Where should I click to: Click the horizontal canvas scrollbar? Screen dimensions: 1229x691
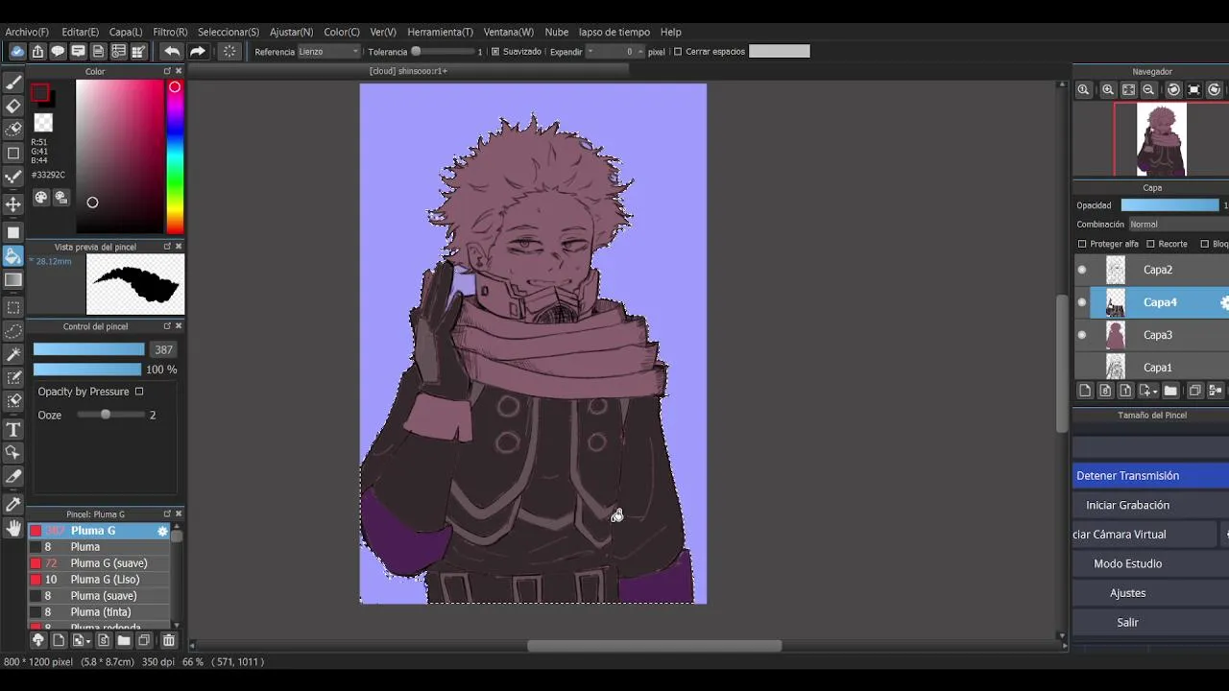point(654,645)
